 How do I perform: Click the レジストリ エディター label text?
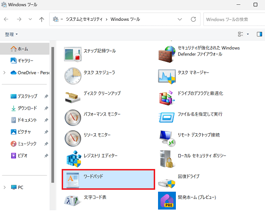click(x=101, y=155)
